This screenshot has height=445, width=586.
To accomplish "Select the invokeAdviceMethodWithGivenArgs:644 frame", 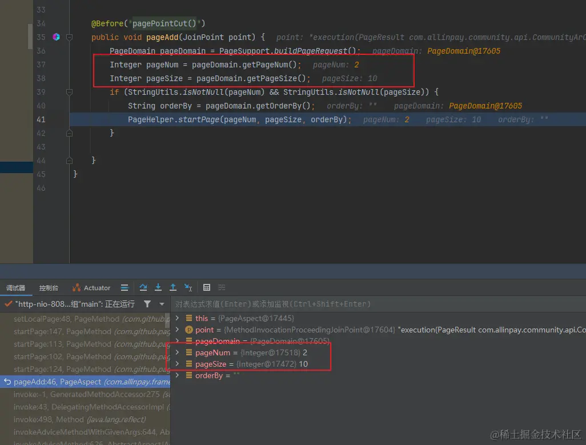I will [x=85, y=432].
